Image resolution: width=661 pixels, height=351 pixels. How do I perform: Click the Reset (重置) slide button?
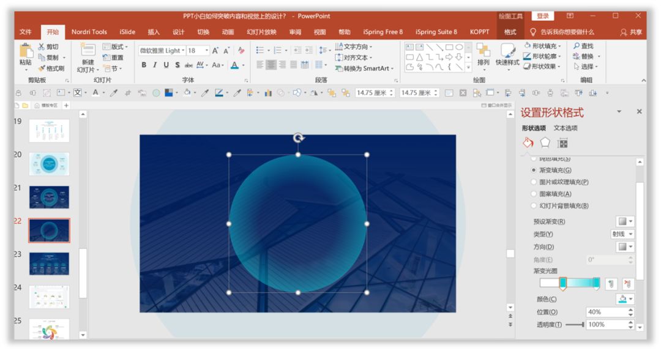click(113, 57)
